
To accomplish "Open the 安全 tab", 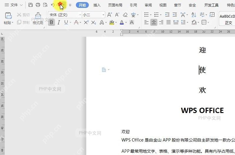I will tap(192, 5).
